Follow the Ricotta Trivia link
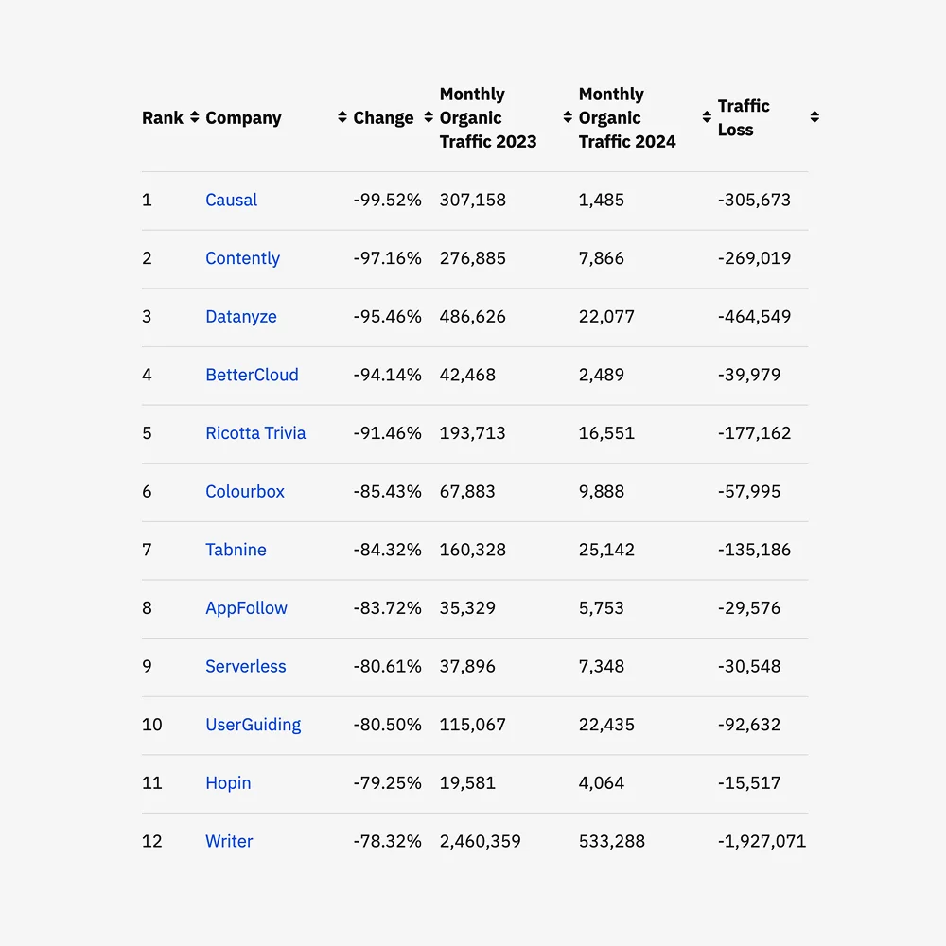Viewport: 946px width, 946px height. (x=255, y=433)
